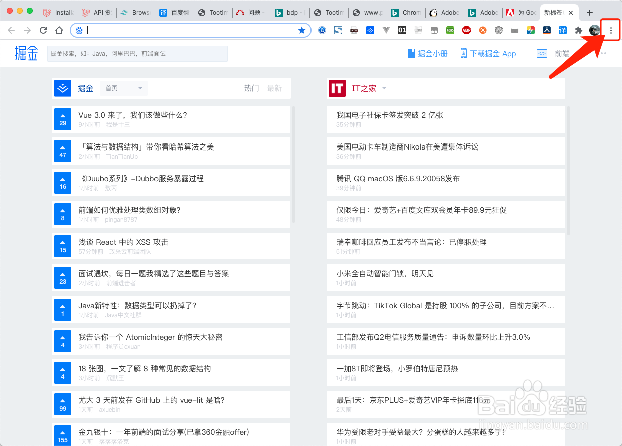Switch to the www.p tab

(368, 13)
